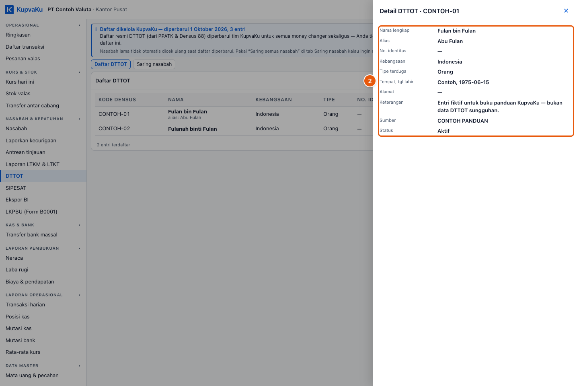Click the info icon in the banner
The image size is (579, 386).
[x=96, y=29]
